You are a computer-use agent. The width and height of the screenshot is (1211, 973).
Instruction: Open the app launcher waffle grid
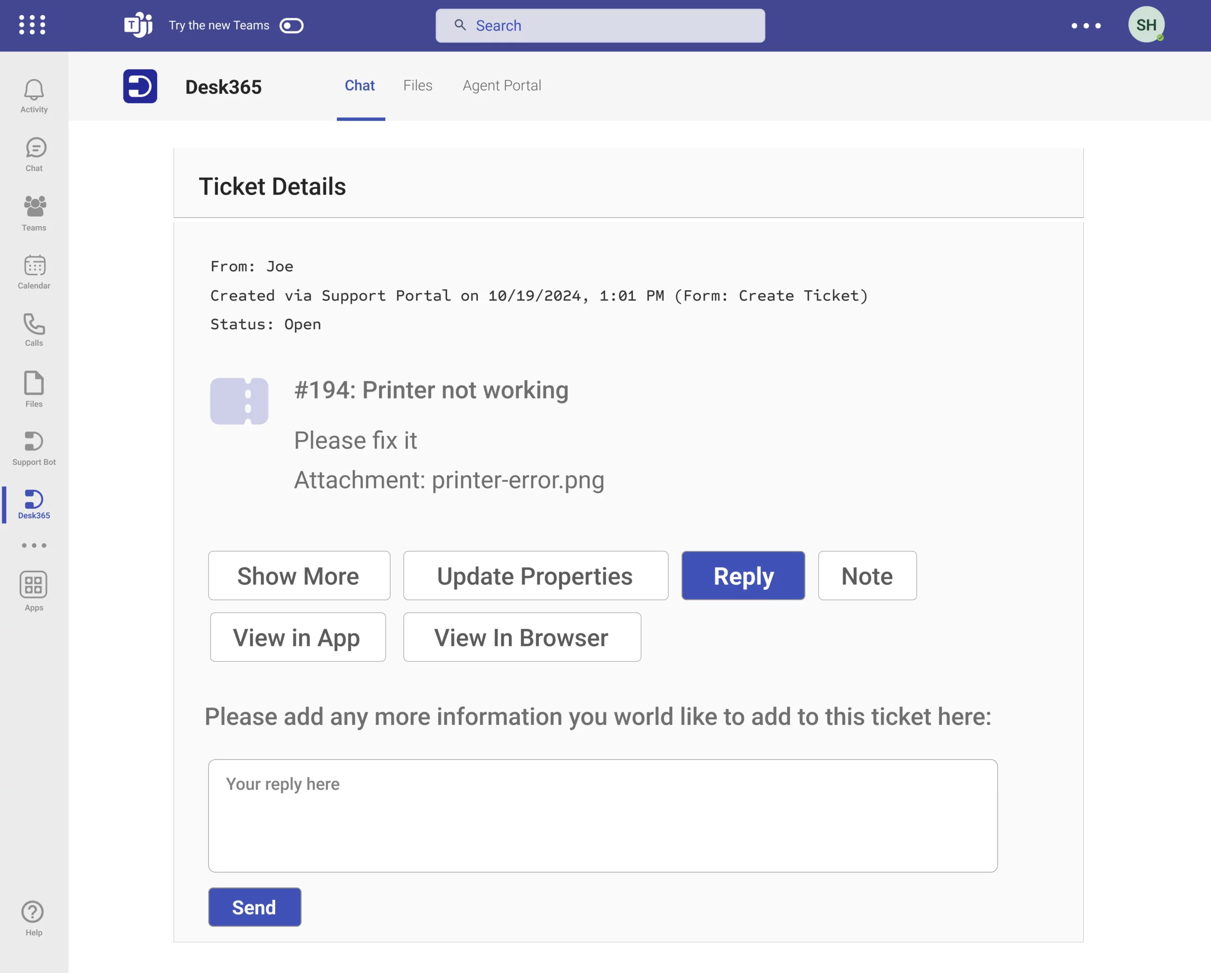point(32,25)
